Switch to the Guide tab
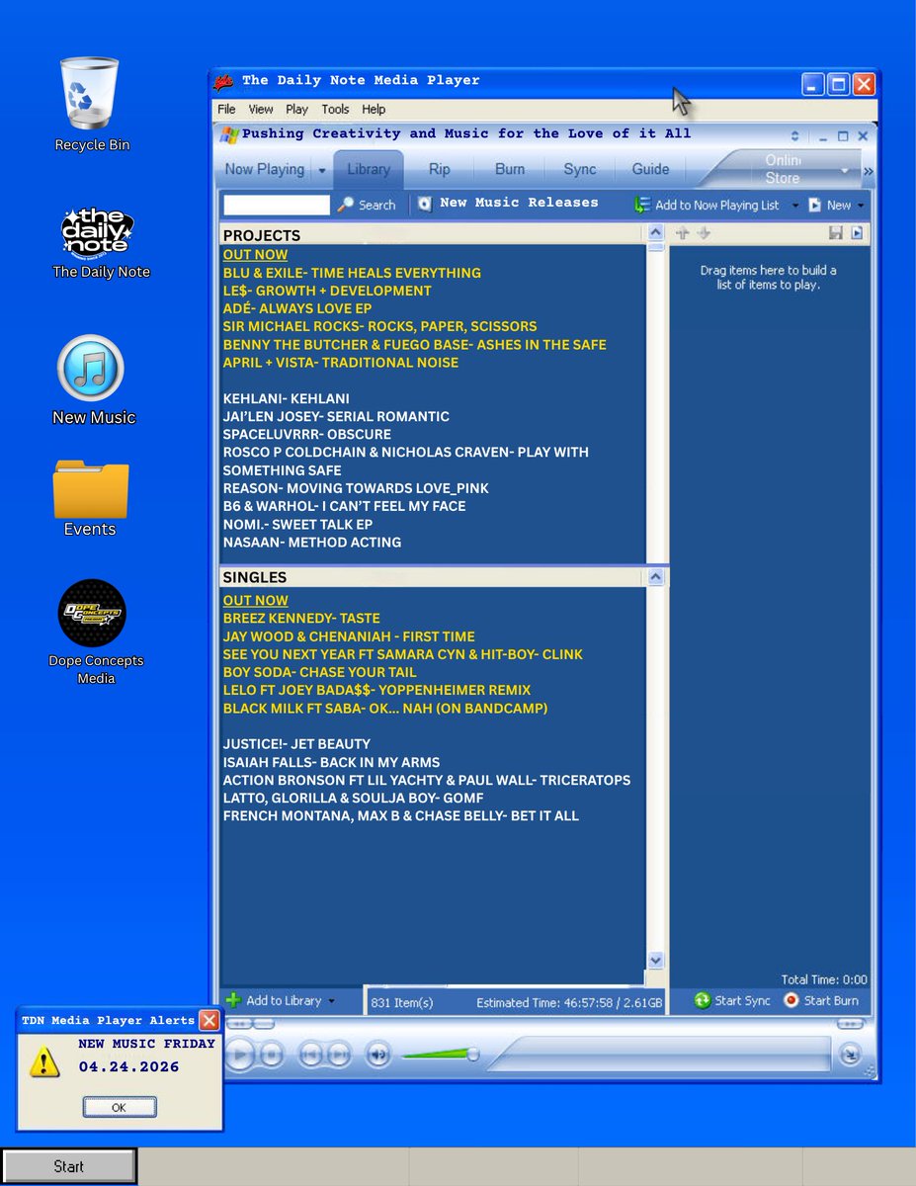Viewport: 916px width, 1186px height. (x=651, y=169)
